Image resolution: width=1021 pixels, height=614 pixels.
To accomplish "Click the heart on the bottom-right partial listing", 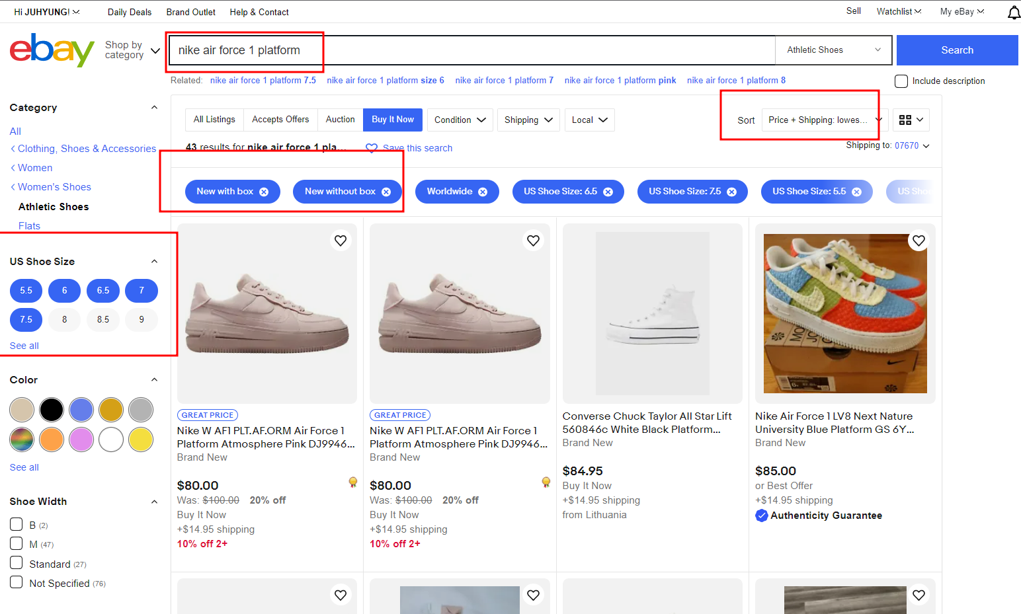I will coord(919,595).
